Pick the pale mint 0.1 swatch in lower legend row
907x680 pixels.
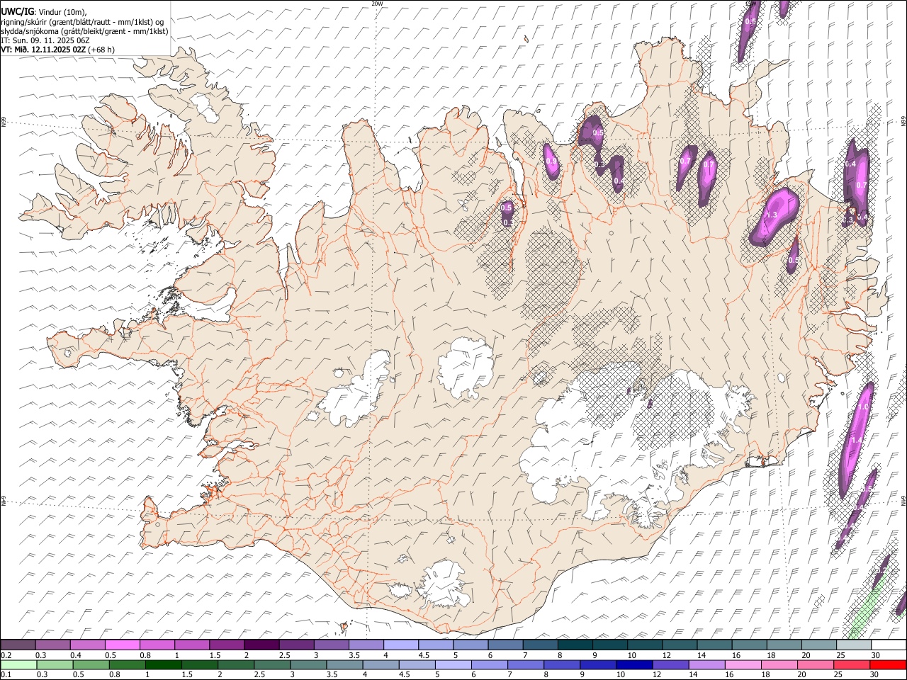[18, 664]
